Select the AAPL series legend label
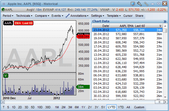This screenshot has height=111, width=169. (8, 23)
